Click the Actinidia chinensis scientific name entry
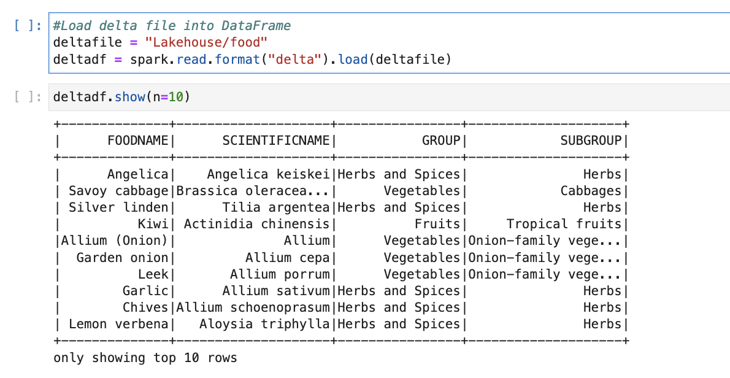 pyautogui.click(x=256, y=224)
